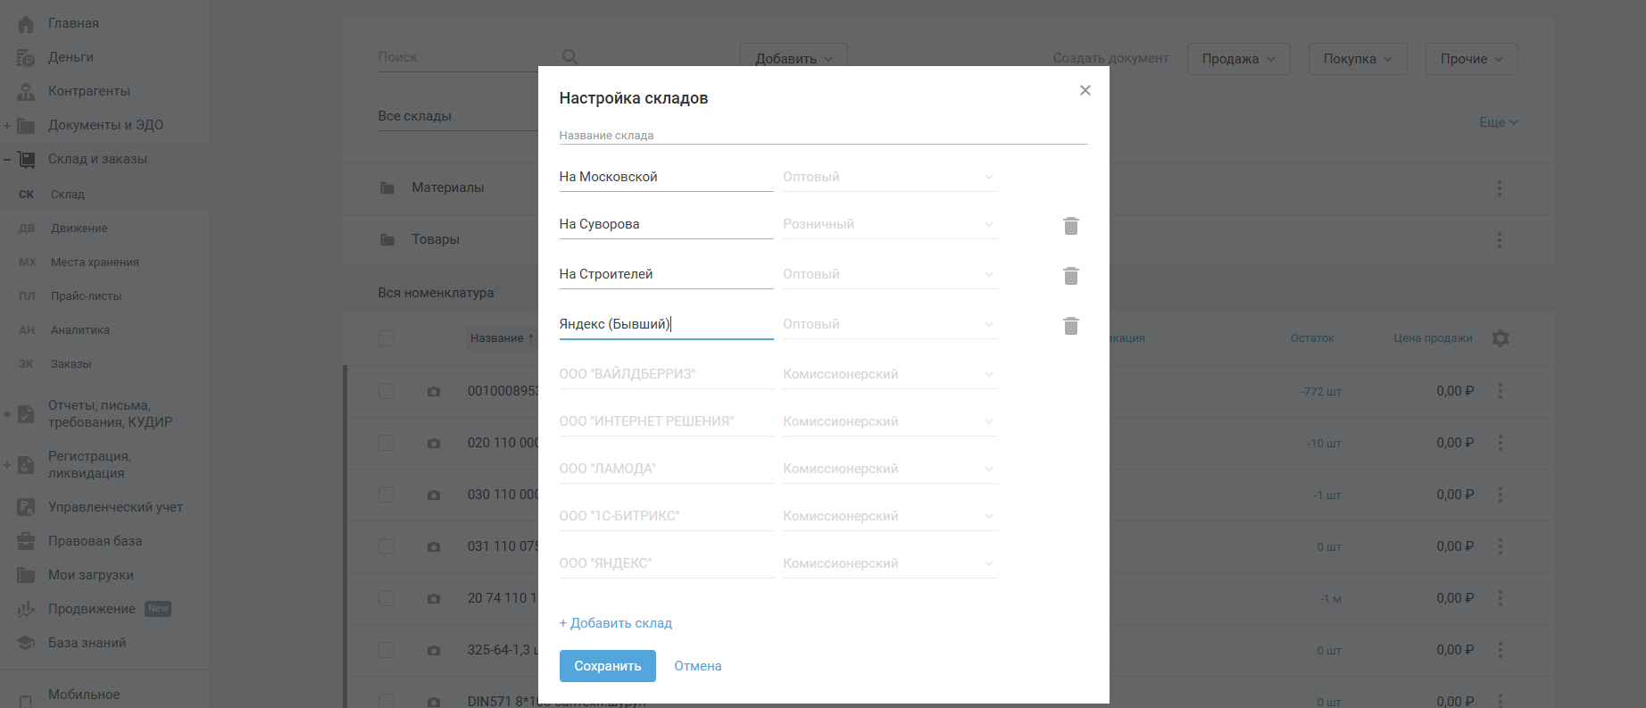Image resolution: width=1646 pixels, height=708 pixels.
Task: Open three-dot menu for Товары folder
Action: pos(1500,240)
